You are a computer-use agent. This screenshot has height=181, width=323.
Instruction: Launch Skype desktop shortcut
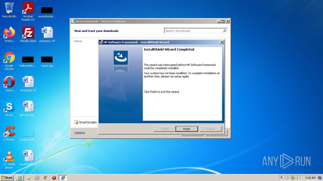pyautogui.click(x=9, y=109)
